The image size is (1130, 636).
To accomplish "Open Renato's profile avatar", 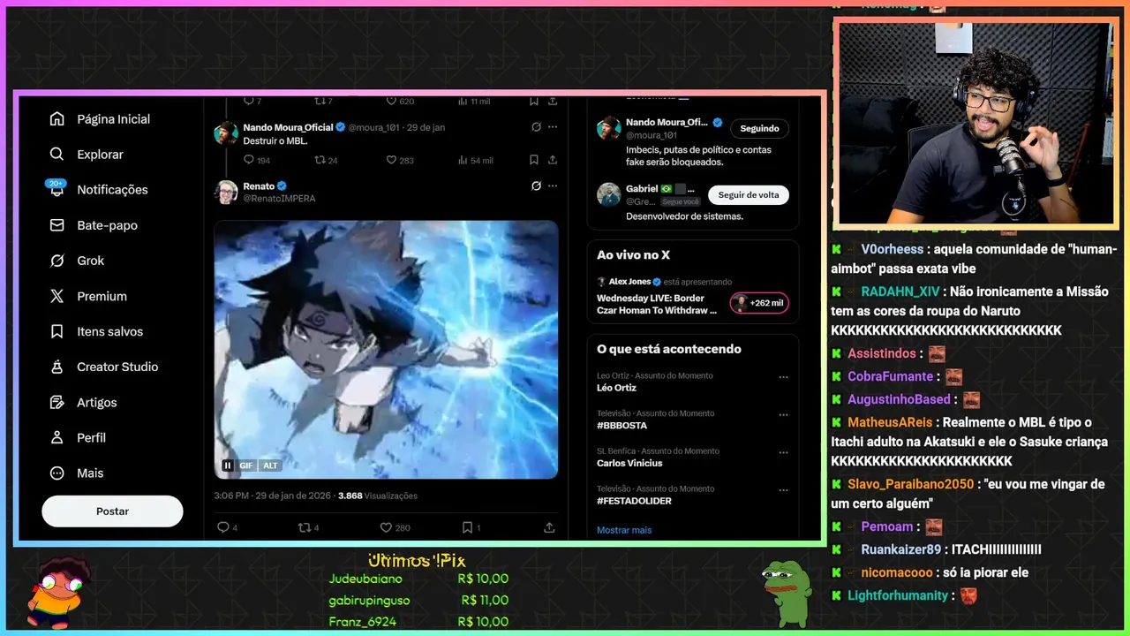I will [x=226, y=192].
